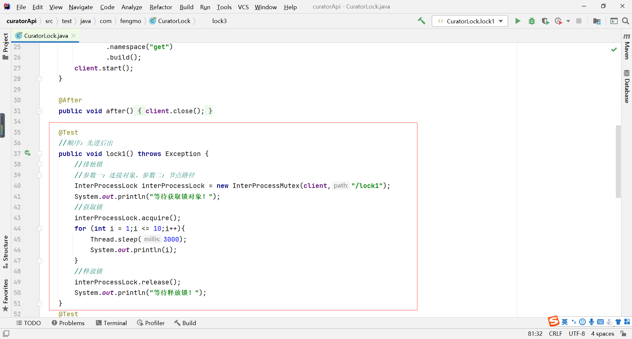Screen dimensions: 632x339
Task: Expand the folded after() method at line 31
Action: 39,111
